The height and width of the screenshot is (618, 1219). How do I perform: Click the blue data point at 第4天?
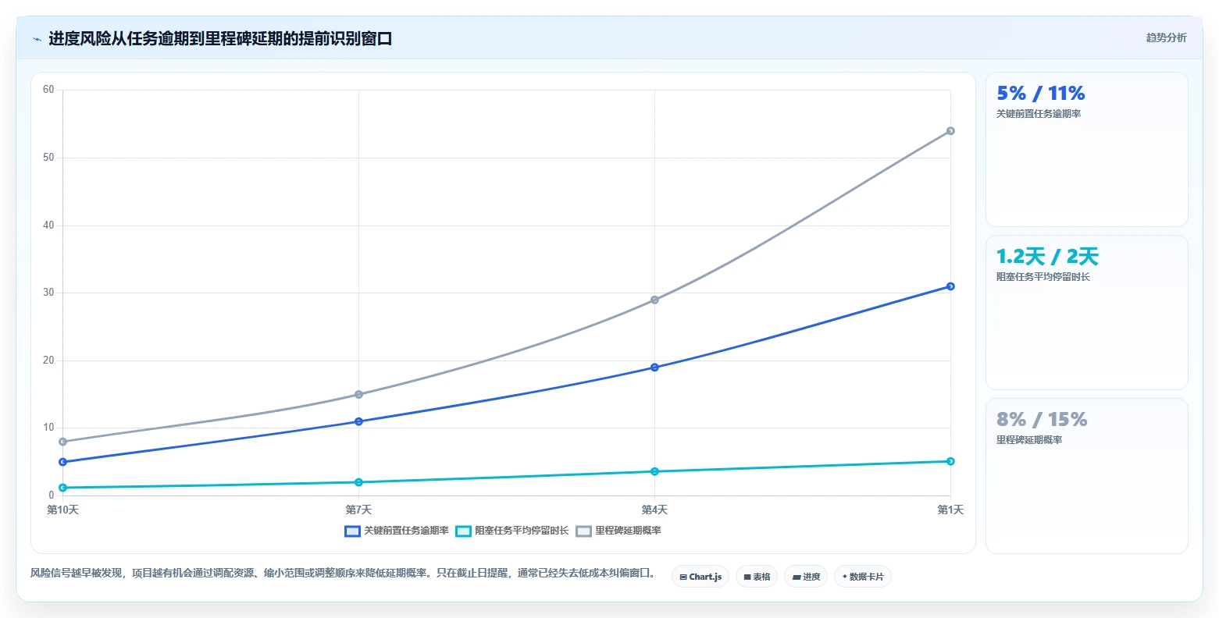pyautogui.click(x=654, y=368)
